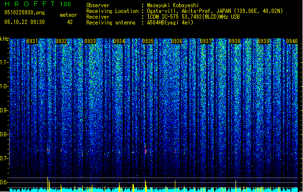303x192 pixels.
Task: Click the Receiving Location label
Action: coord(112,11)
